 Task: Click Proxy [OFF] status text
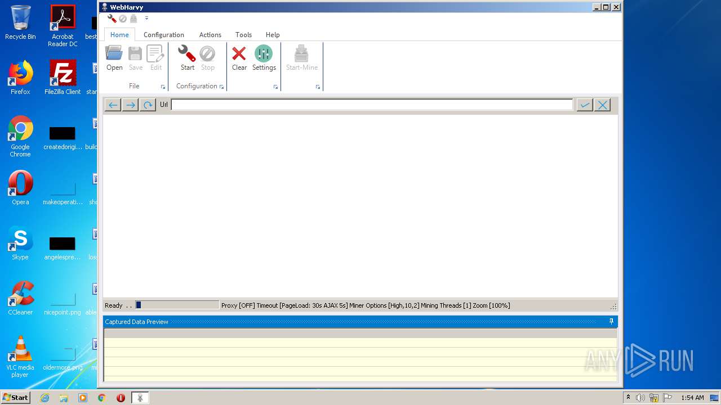coord(238,305)
